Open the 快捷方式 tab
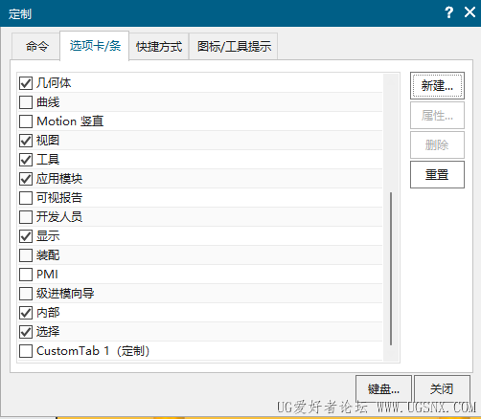 tap(159, 46)
